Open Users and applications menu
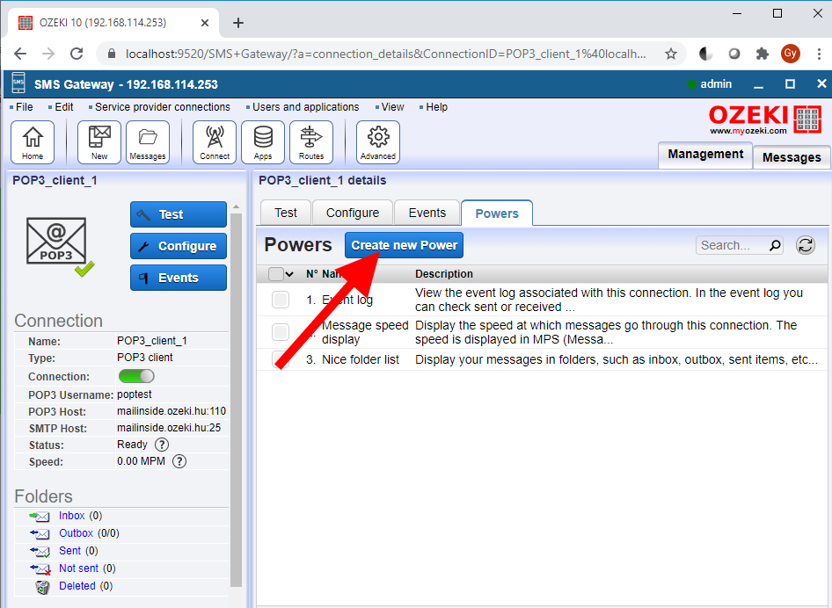The height and width of the screenshot is (608, 832). point(305,107)
